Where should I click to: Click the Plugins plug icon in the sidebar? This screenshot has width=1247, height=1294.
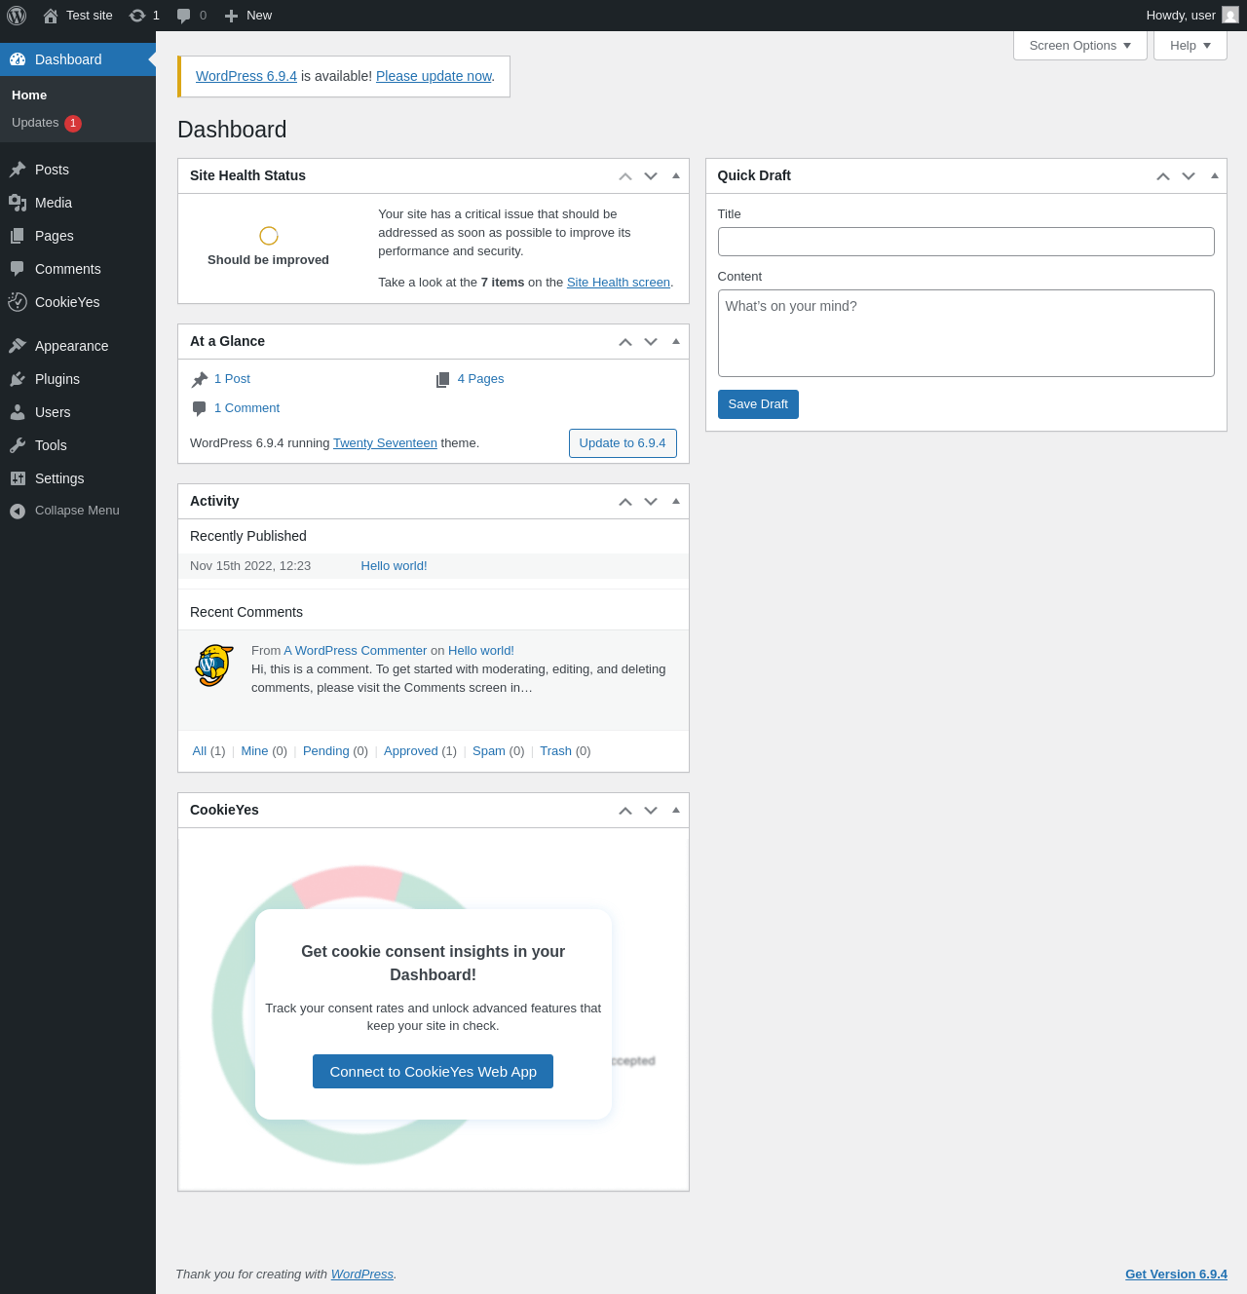18,379
